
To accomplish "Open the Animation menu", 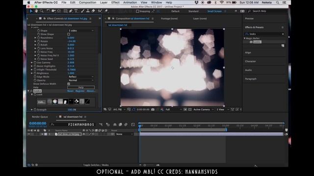I will coord(130,2).
